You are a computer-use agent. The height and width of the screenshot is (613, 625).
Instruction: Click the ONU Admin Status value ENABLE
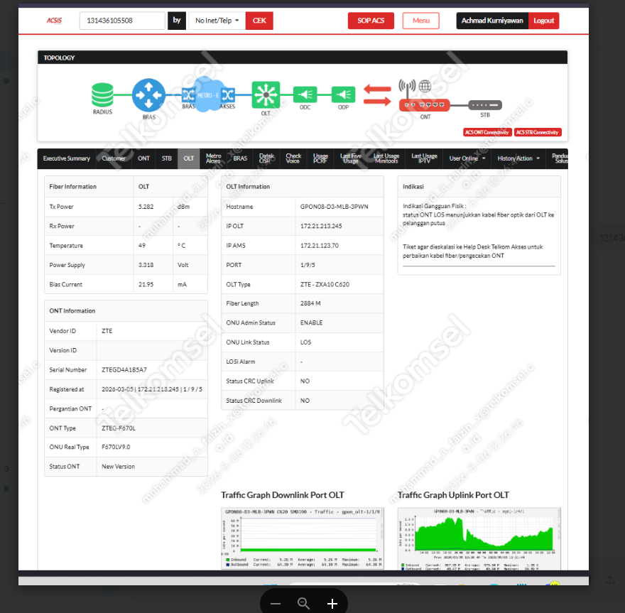tap(311, 323)
